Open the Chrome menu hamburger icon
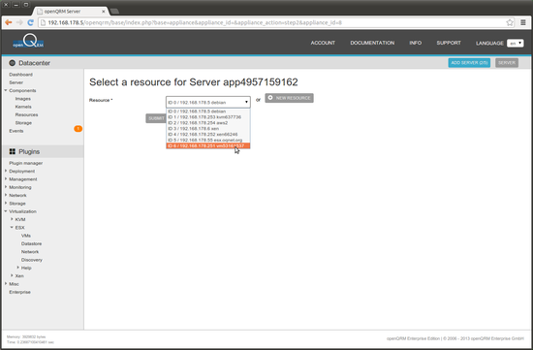The image size is (533, 350). pos(523,22)
